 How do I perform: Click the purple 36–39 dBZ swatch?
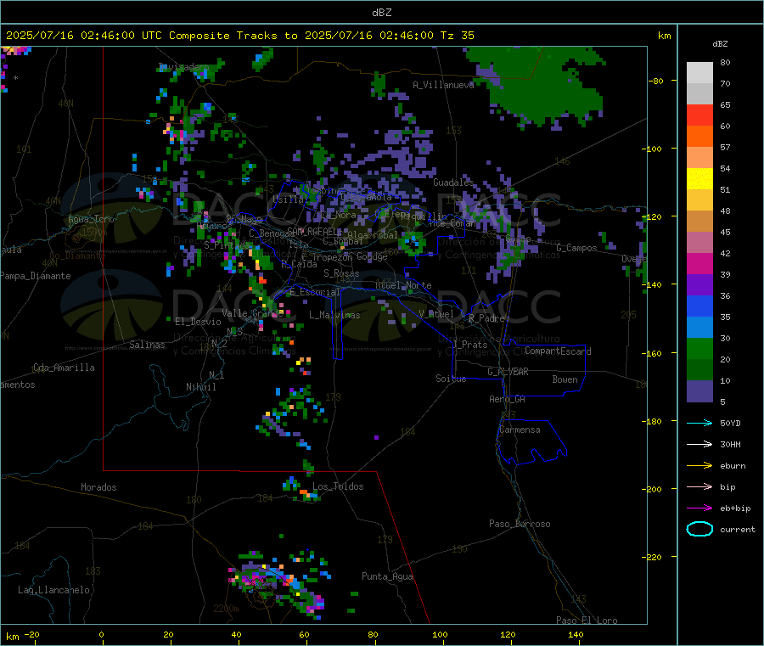(x=699, y=285)
